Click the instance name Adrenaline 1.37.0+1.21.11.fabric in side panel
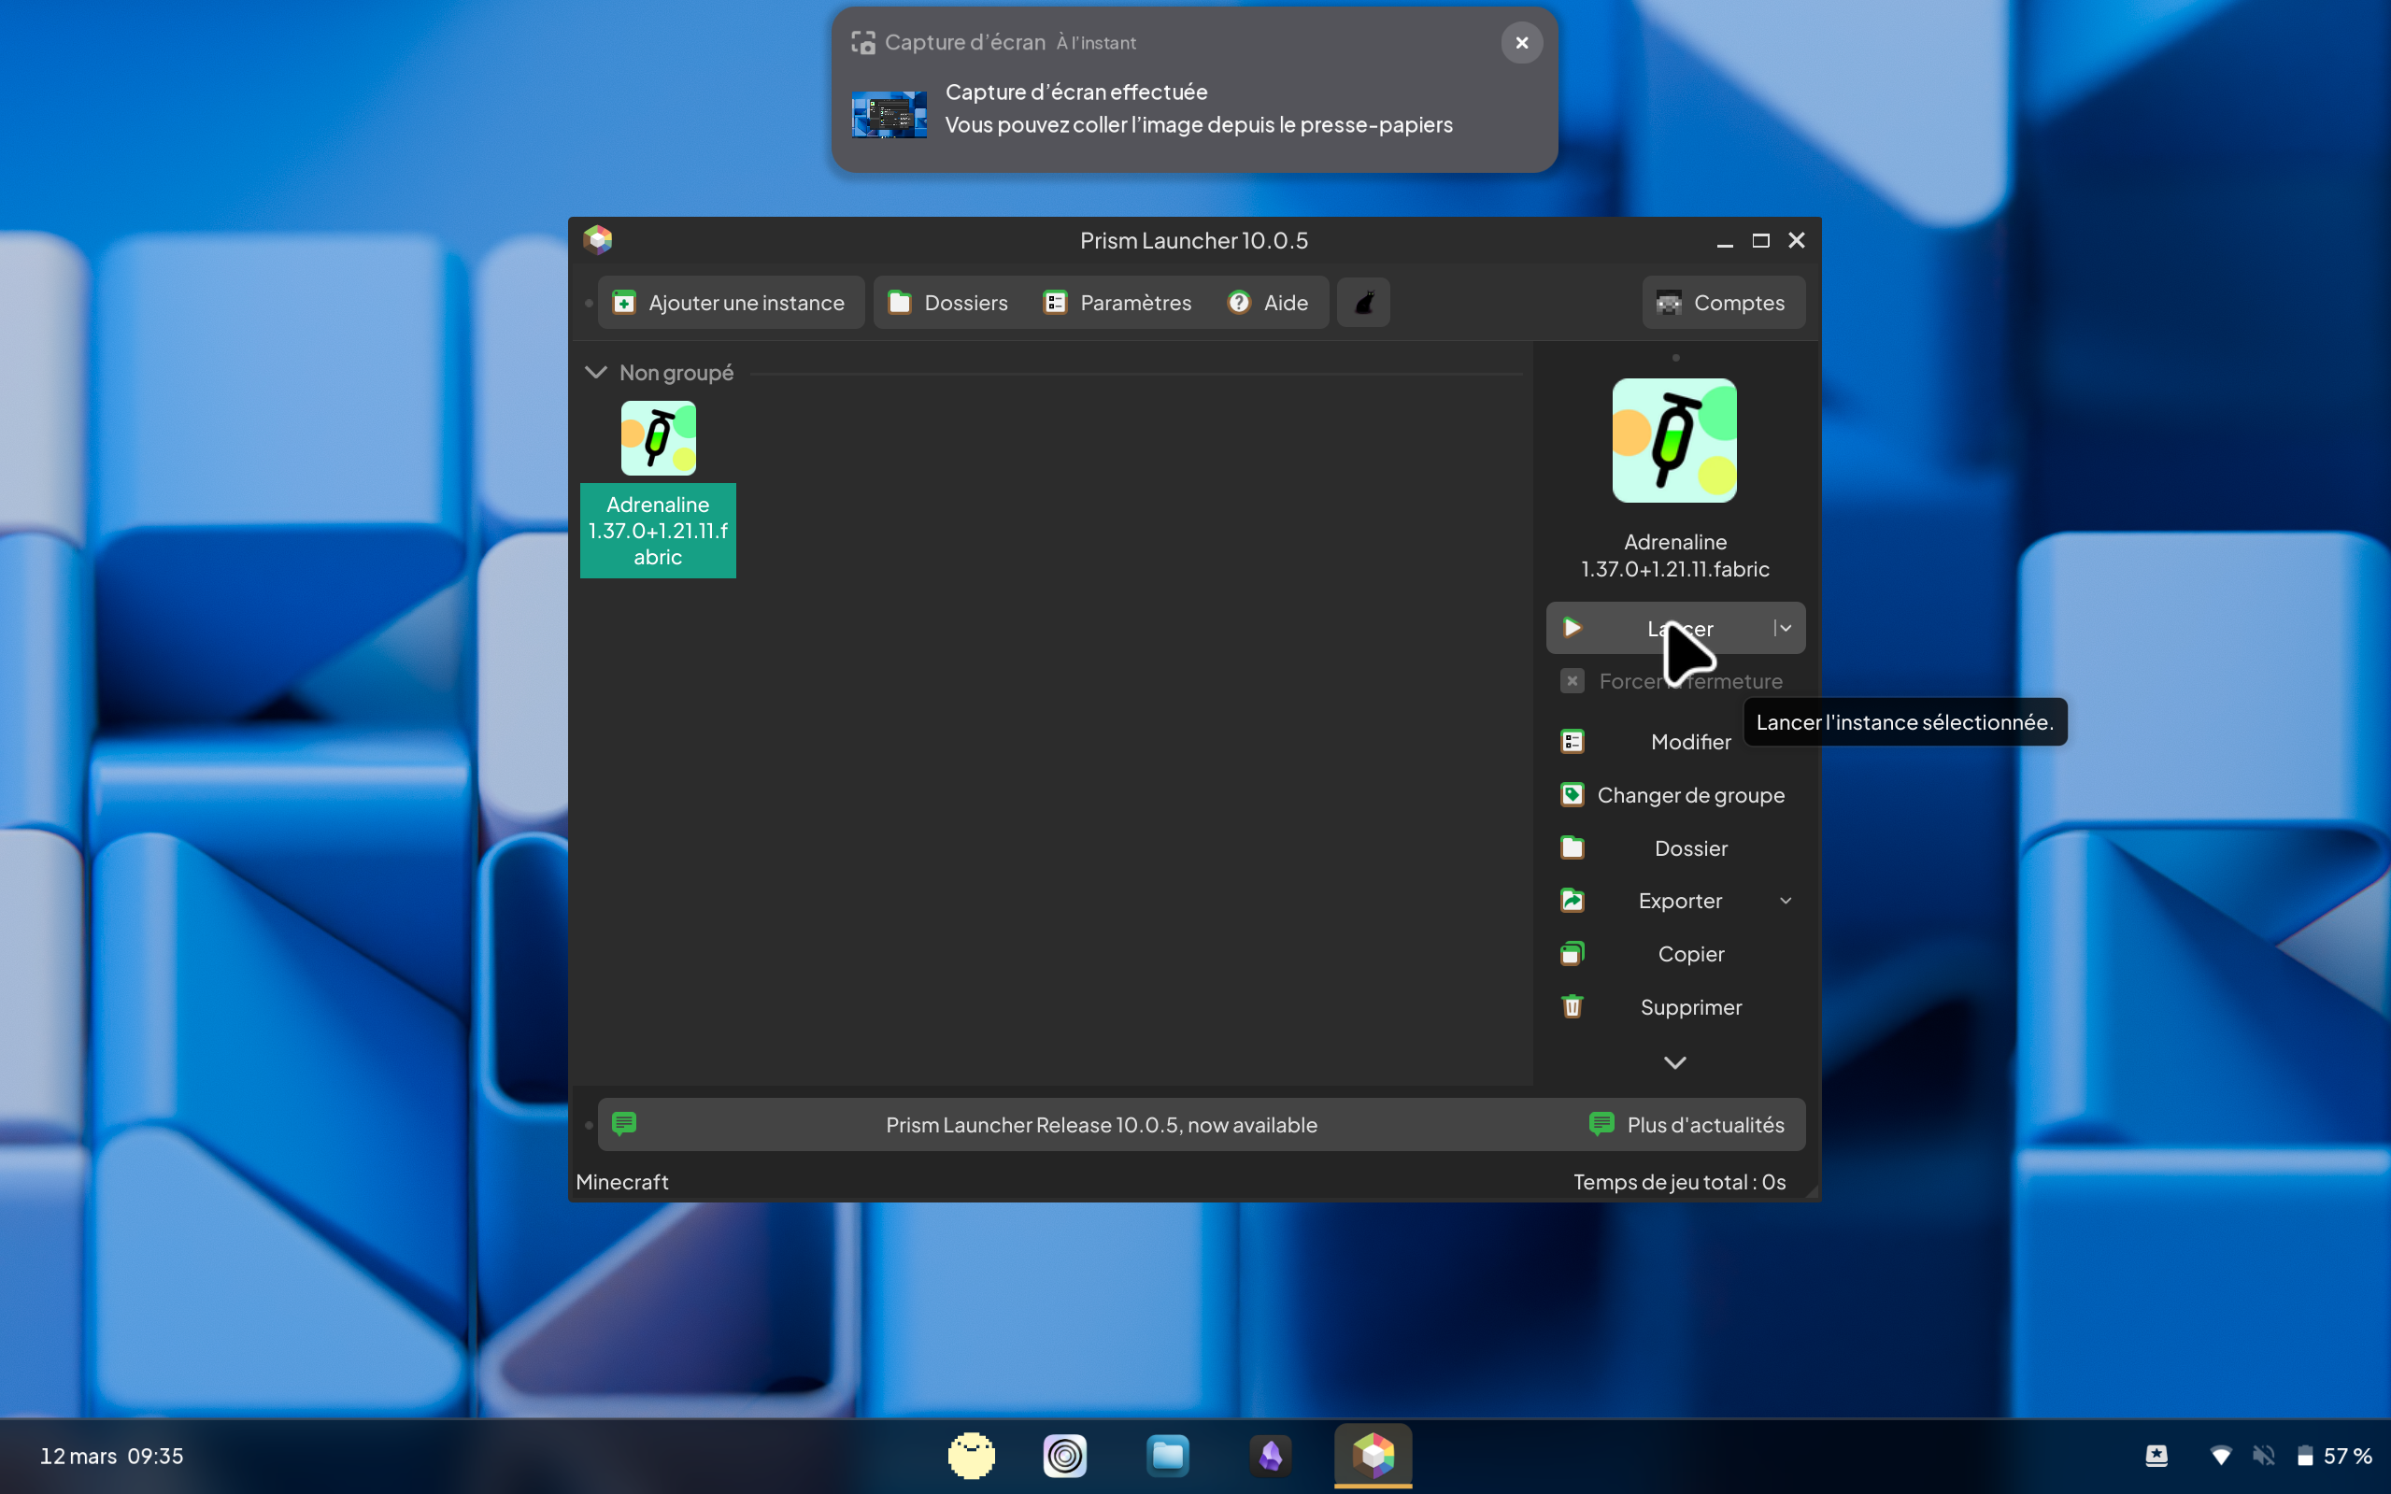 1674,555
